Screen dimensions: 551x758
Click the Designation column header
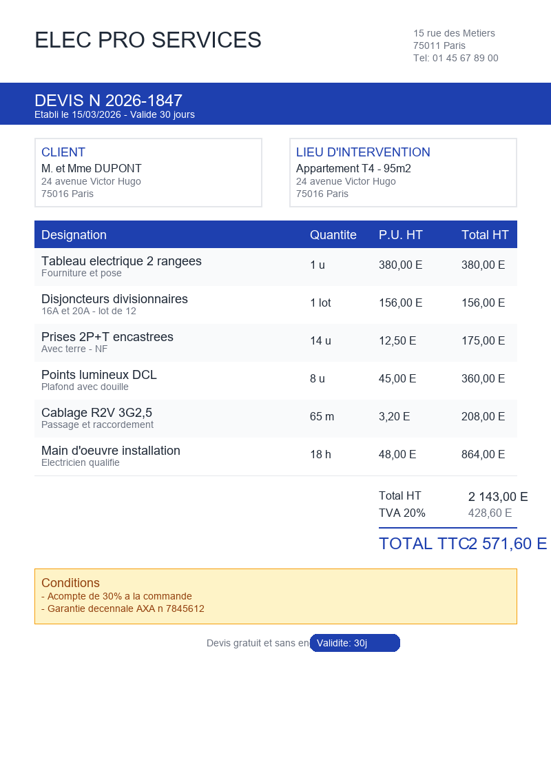tap(74, 235)
